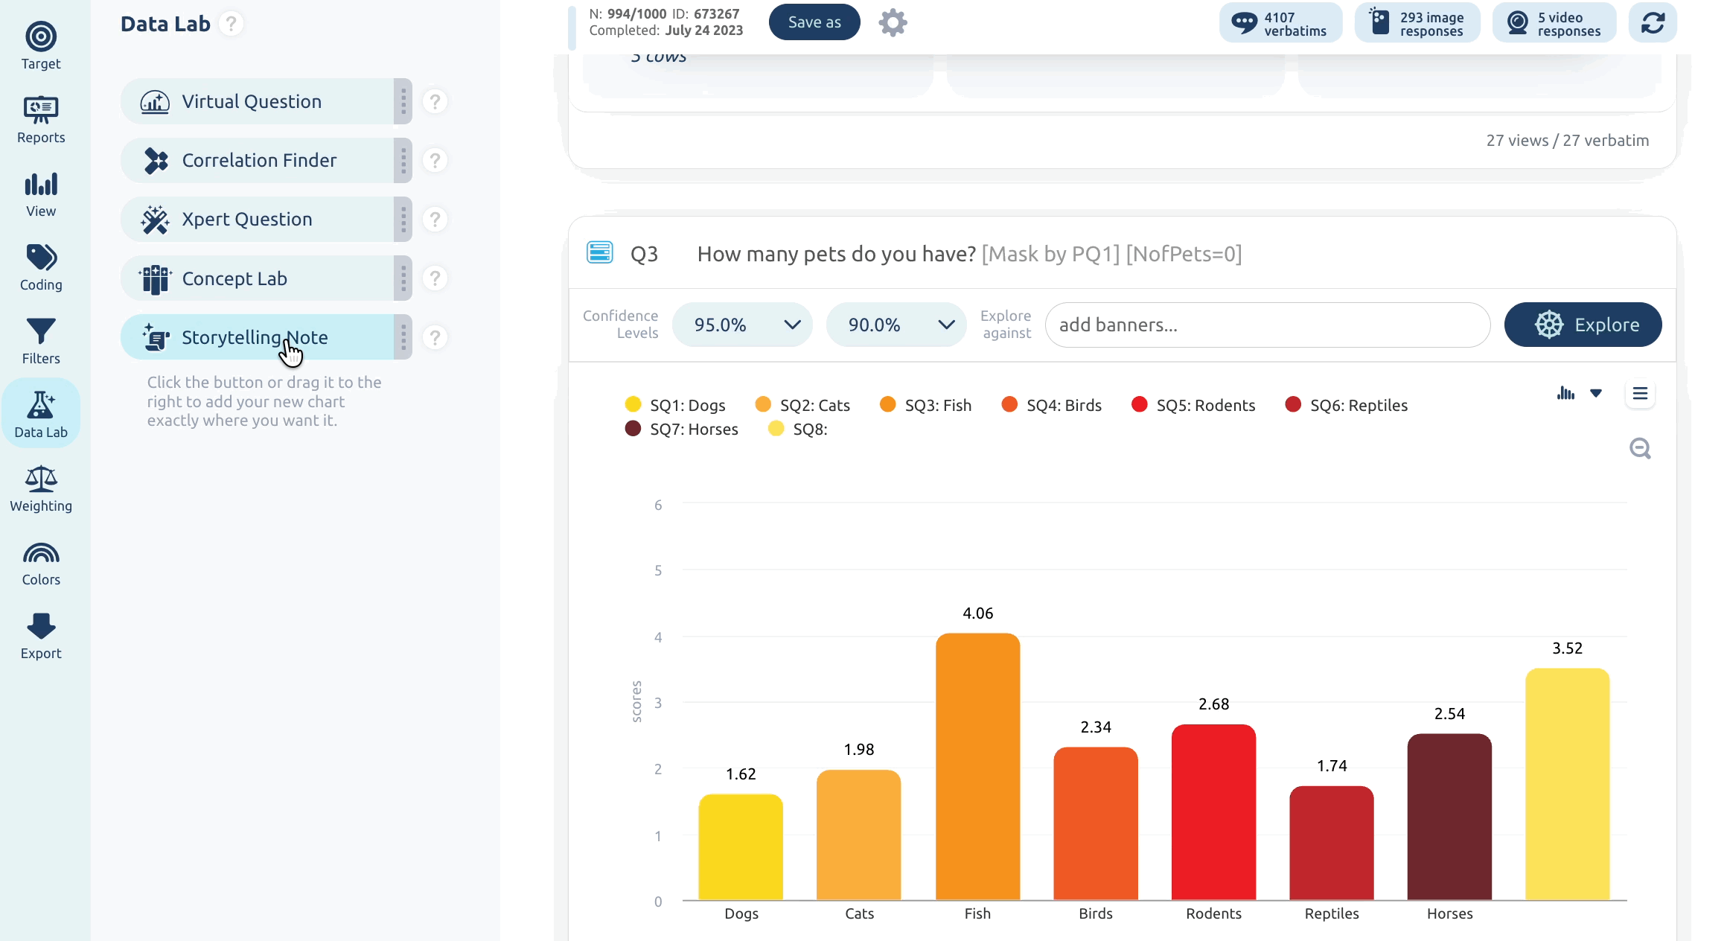Open the Coding section

point(41,267)
